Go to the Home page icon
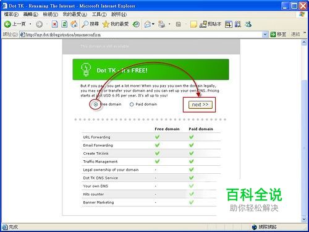Image resolution: width=309 pixels, height=232 pixels. pyautogui.click(x=74, y=24)
